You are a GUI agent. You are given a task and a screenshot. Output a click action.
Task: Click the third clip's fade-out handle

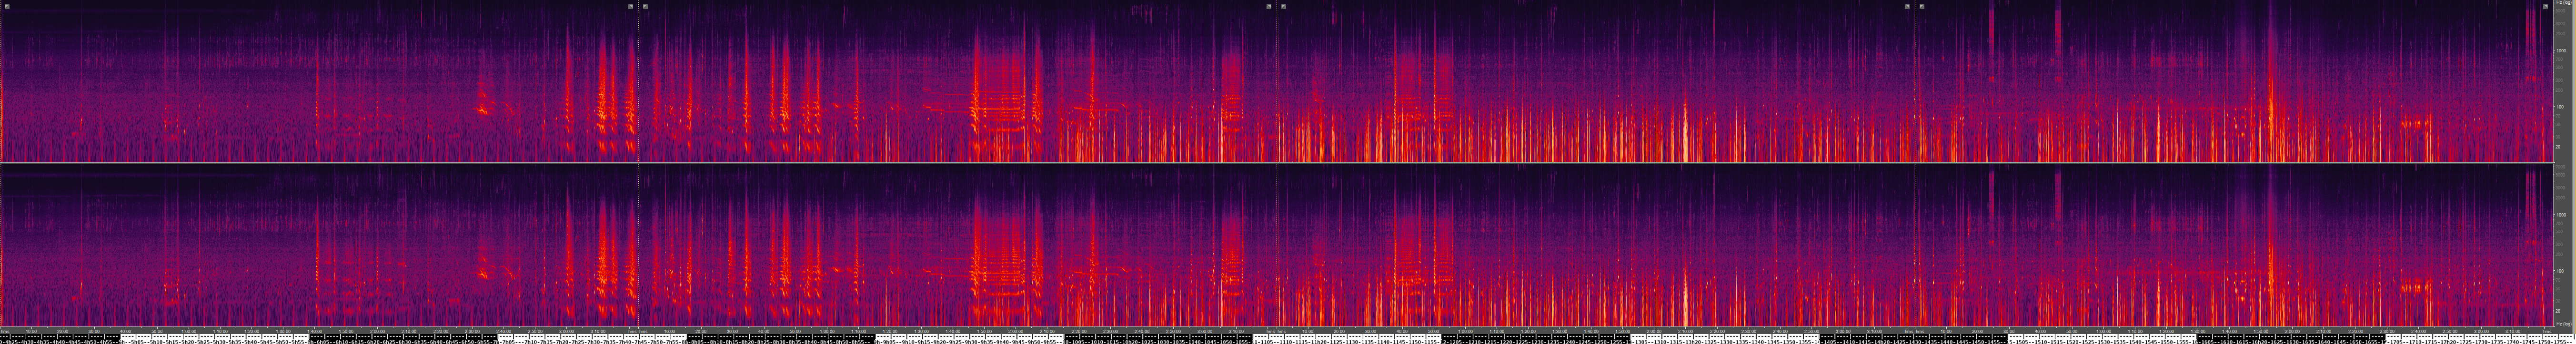(1907, 6)
